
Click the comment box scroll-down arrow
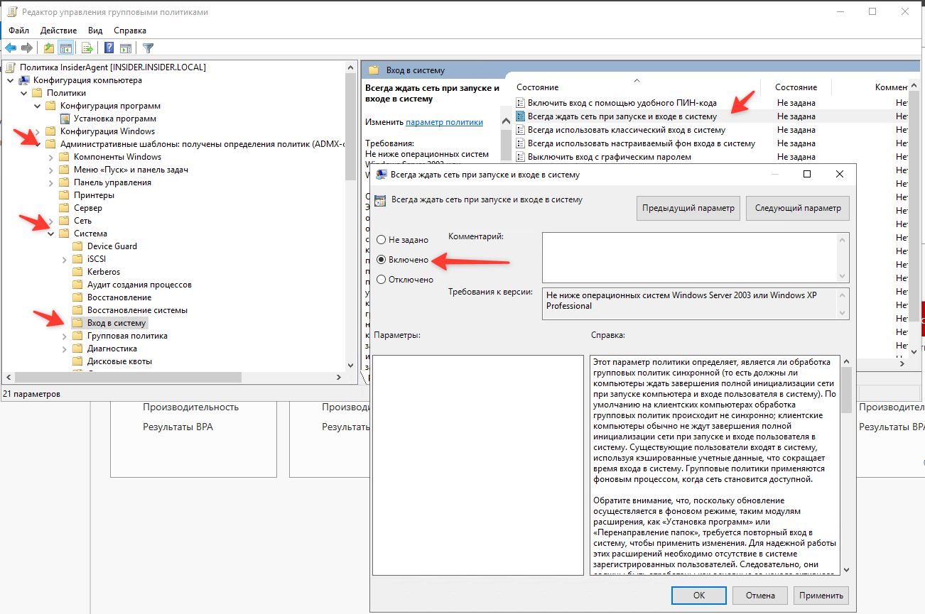843,276
